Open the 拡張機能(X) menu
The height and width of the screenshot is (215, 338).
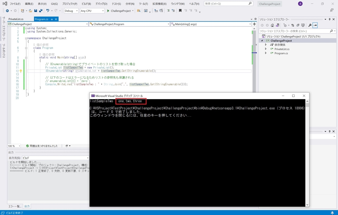pos(159,4)
